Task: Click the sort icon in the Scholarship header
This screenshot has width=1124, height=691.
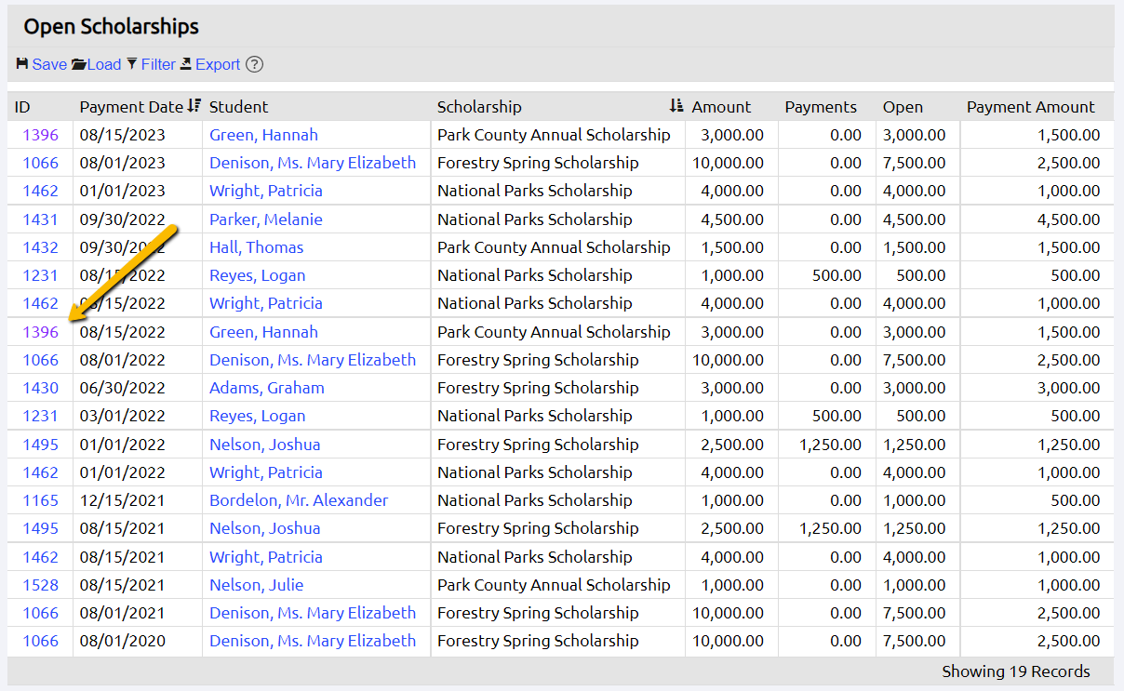Action: coord(676,106)
